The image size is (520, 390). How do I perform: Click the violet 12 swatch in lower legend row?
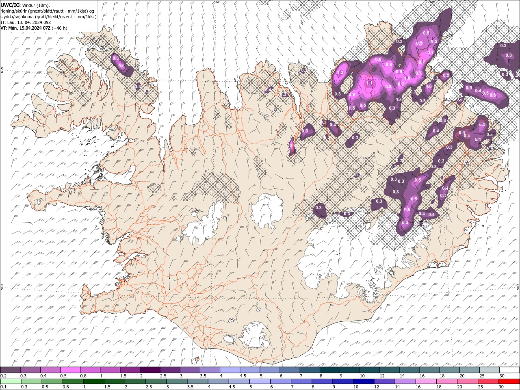coord(384,381)
